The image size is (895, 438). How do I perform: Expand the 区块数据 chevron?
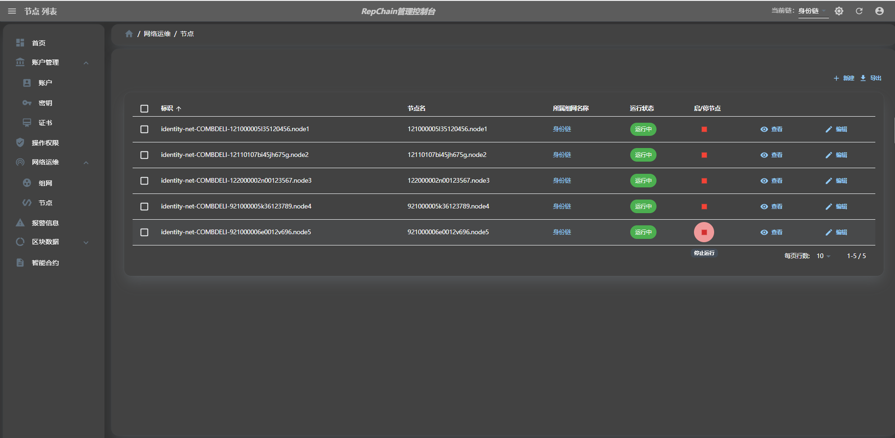click(86, 242)
